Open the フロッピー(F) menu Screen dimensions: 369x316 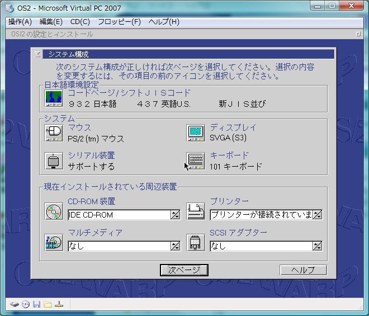pos(119,22)
